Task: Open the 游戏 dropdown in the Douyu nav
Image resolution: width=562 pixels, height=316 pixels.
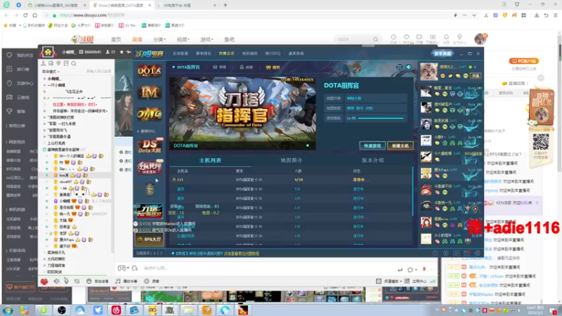Action: [x=207, y=39]
